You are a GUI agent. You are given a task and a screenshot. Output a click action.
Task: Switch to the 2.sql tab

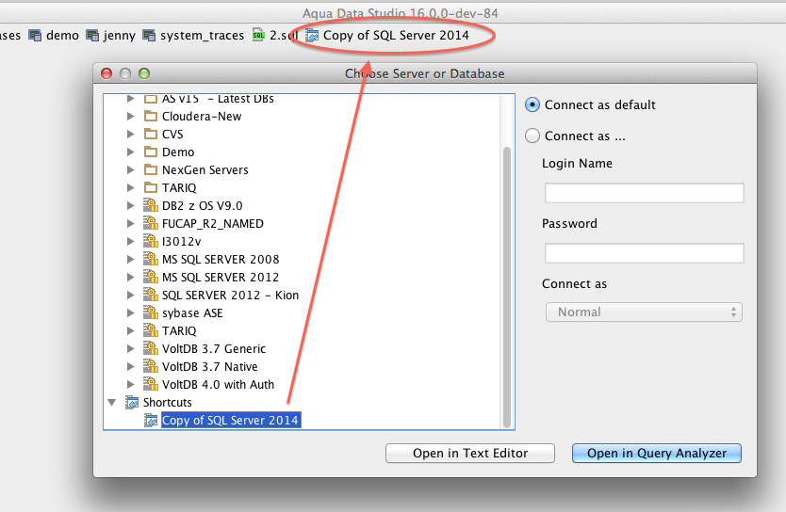275,36
